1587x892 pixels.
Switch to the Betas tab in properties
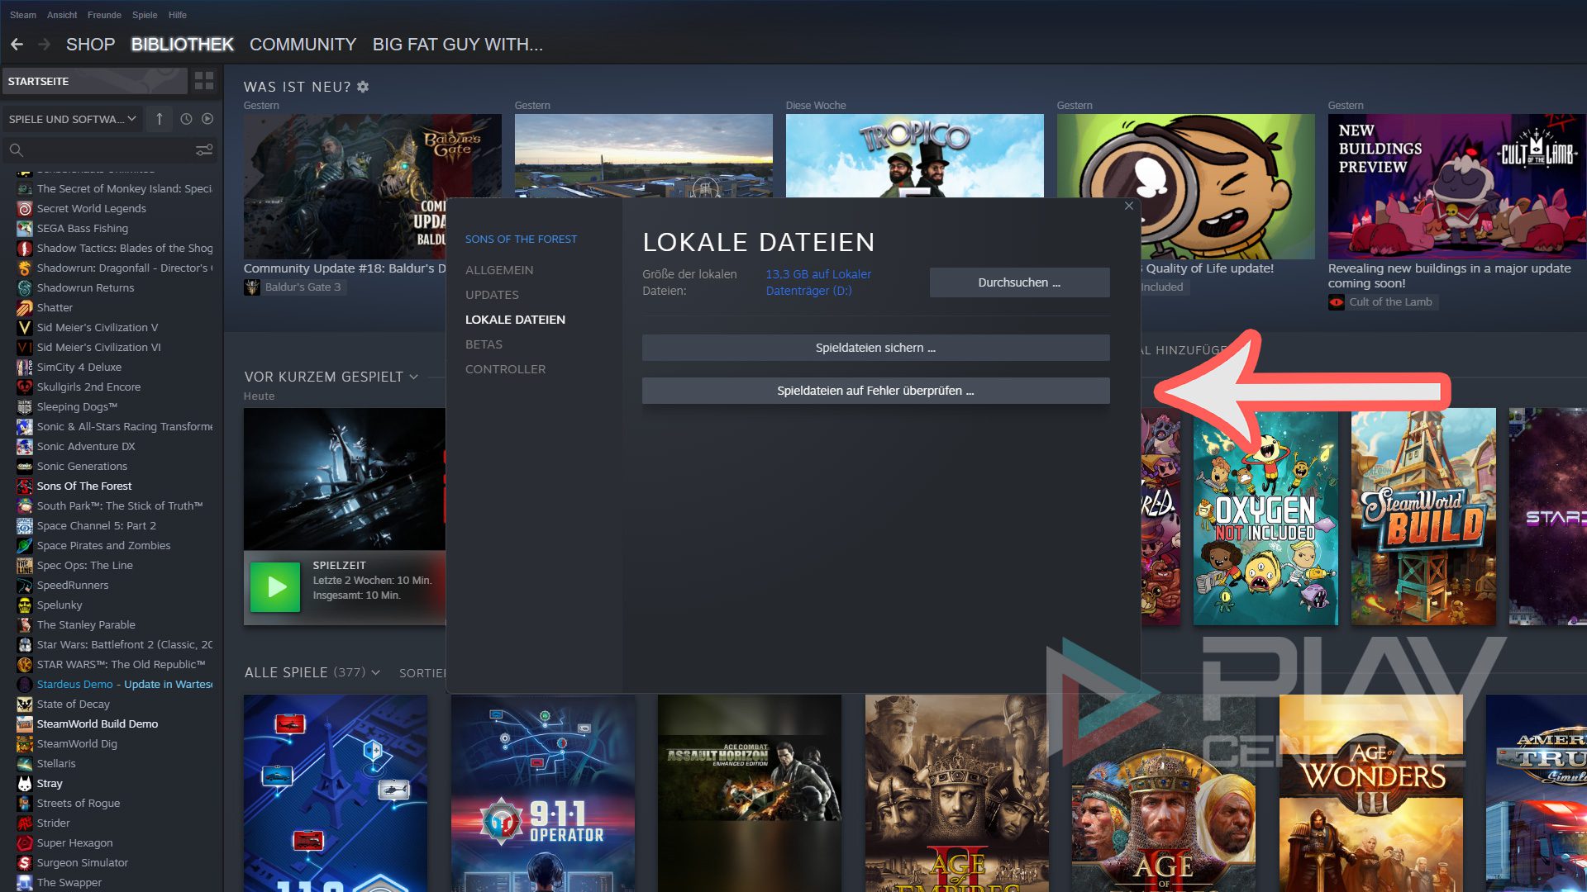pyautogui.click(x=484, y=344)
